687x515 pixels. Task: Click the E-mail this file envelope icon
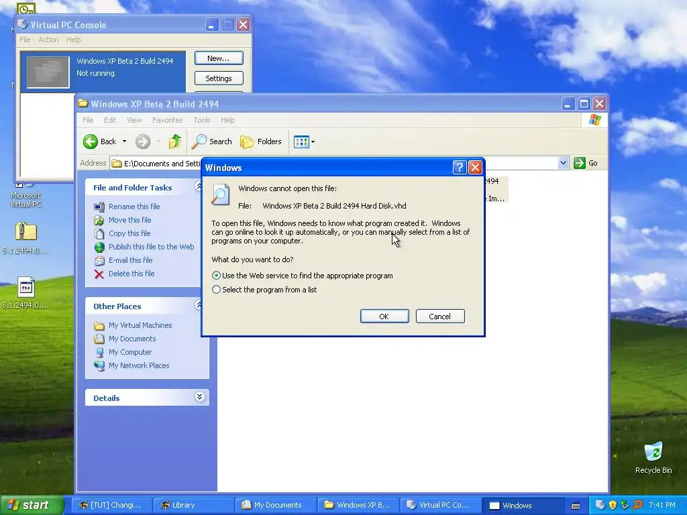pyautogui.click(x=99, y=261)
